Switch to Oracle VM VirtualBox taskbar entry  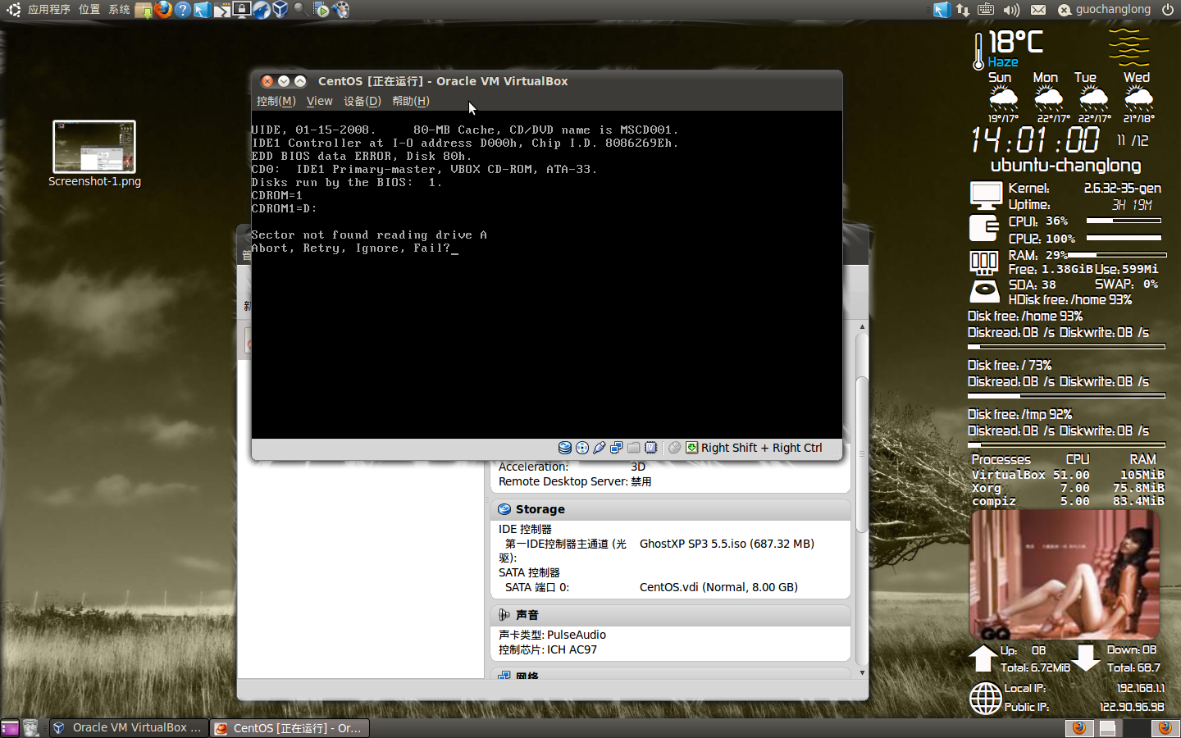coord(128,727)
